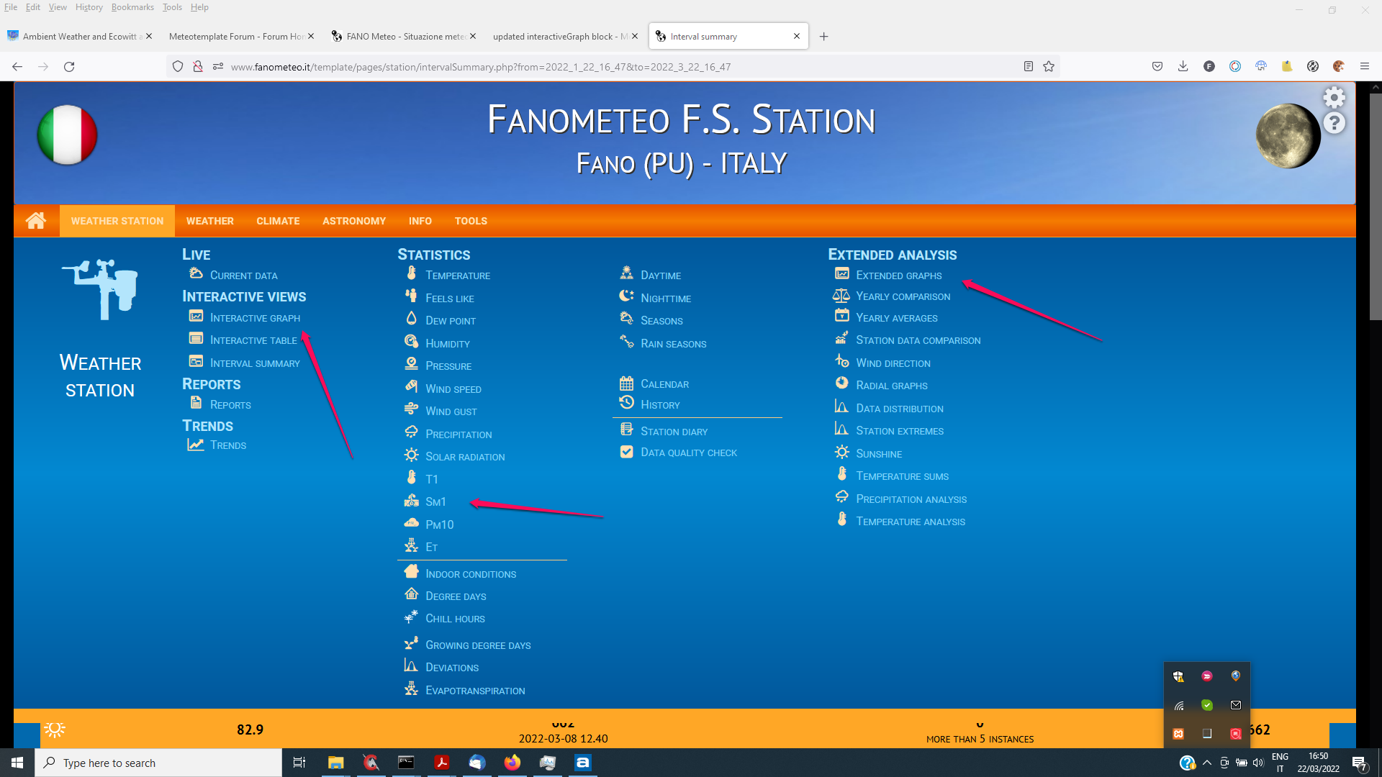Click the Yearly Comparison scales icon

pos(841,296)
